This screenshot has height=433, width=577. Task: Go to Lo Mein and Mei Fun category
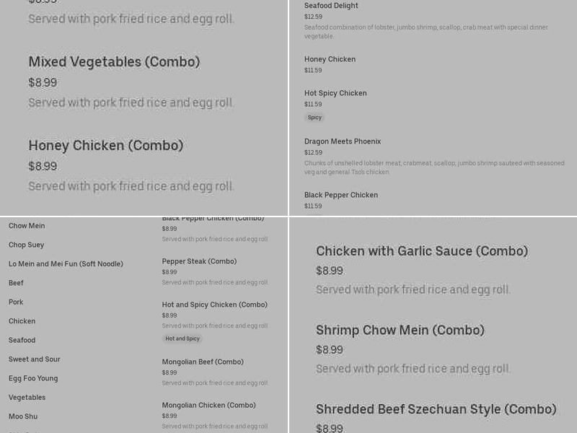point(66,264)
